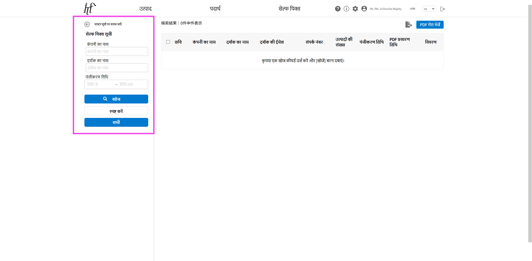
Task: Click the ITF logo in header
Action: click(x=90, y=9)
